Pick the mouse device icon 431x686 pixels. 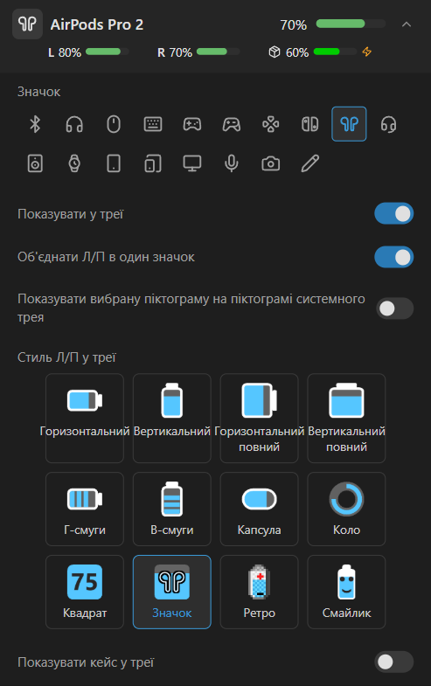coord(114,124)
